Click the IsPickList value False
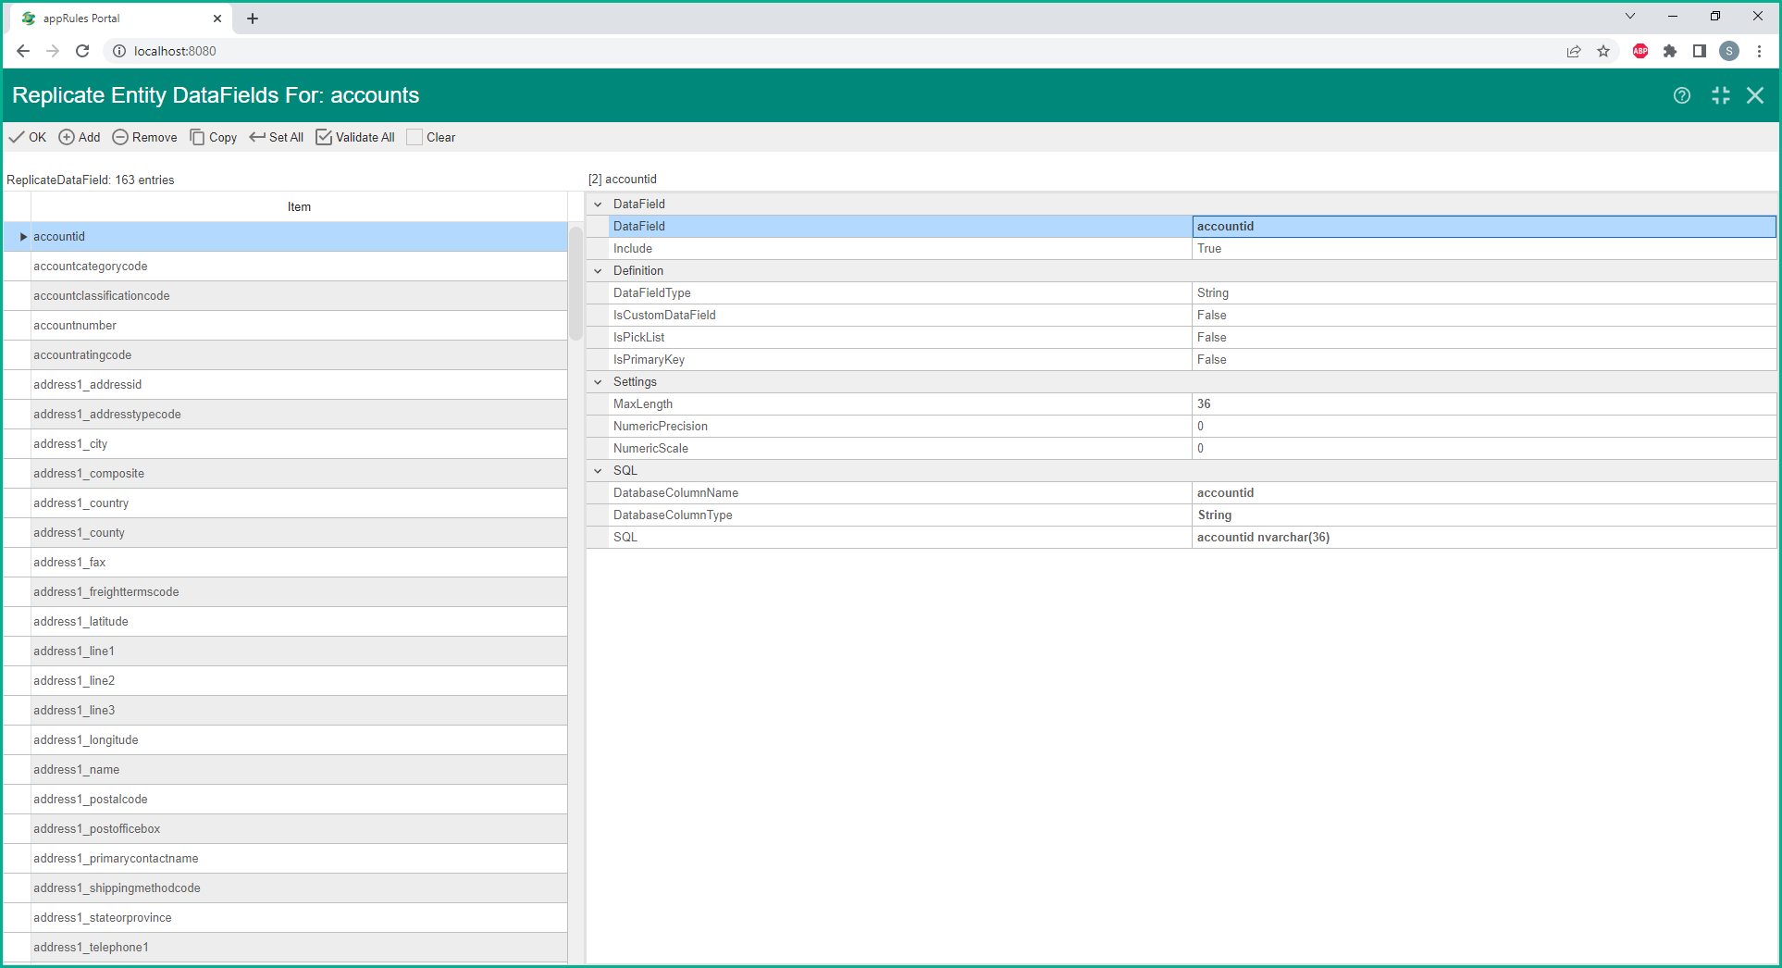The height and width of the screenshot is (968, 1782). coord(1484,337)
